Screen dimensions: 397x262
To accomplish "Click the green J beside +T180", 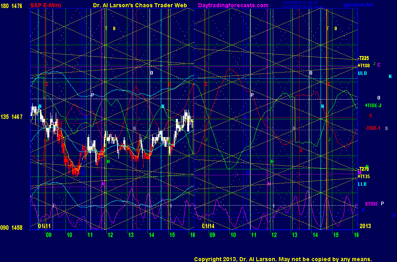I will coord(374,64).
